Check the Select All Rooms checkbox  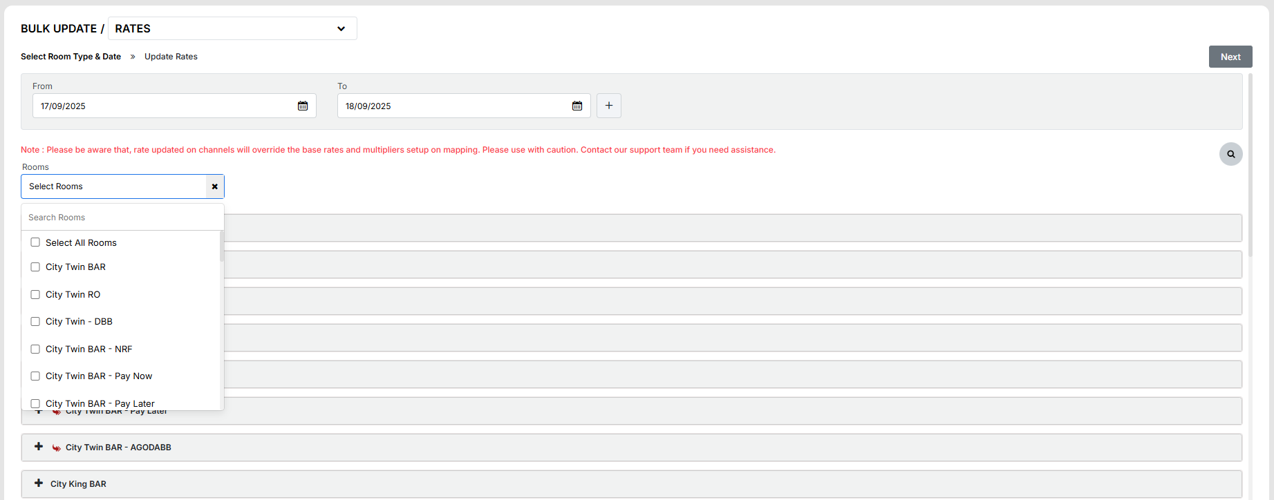pyautogui.click(x=35, y=242)
